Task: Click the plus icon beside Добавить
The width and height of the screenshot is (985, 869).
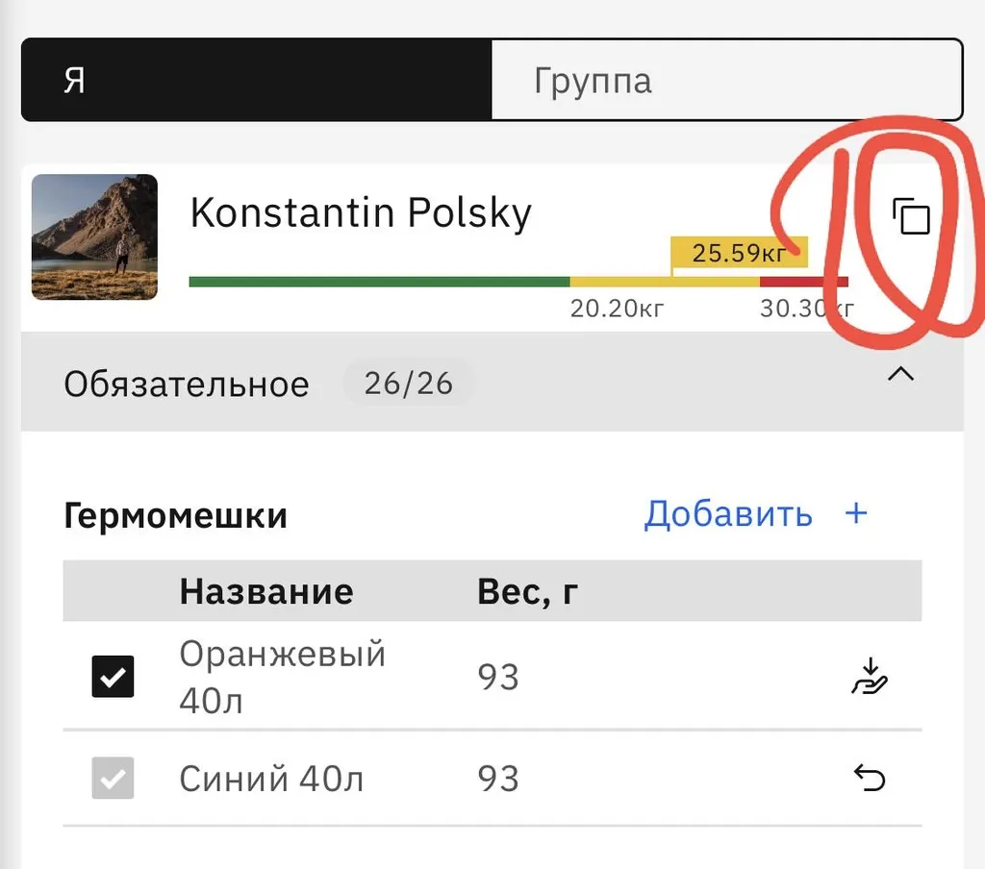Action: coord(856,513)
